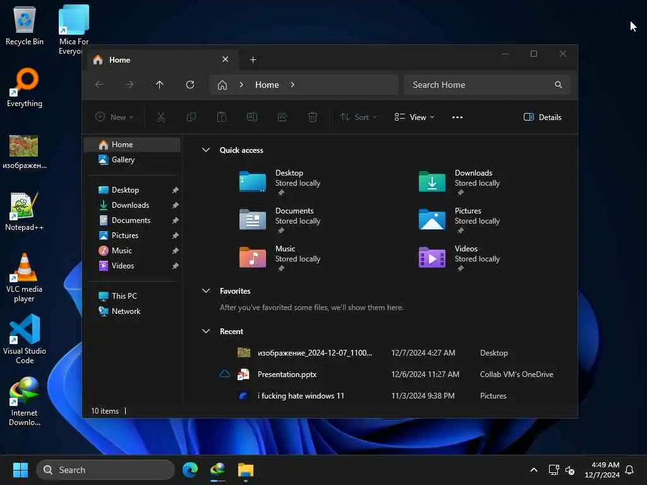Expand the chevron before Home in address bar
The image size is (647, 485).
[x=241, y=85]
